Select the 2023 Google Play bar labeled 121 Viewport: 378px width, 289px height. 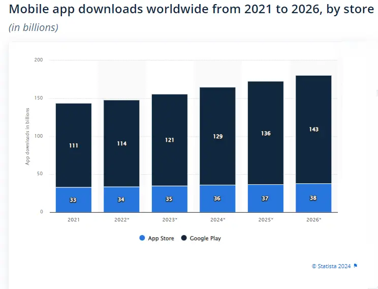pyautogui.click(x=170, y=140)
